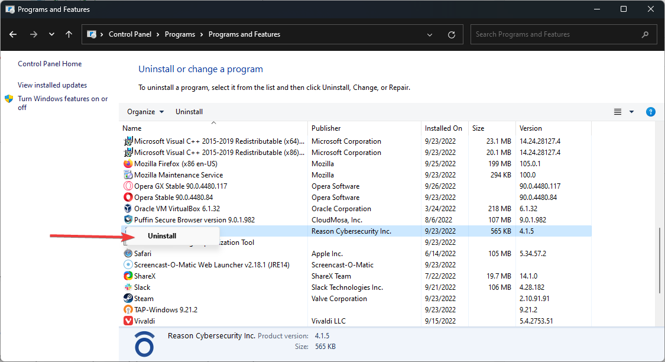Expand the view options dropdown arrow

pos(631,112)
